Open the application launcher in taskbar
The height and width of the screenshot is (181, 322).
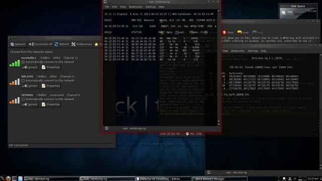2,179
